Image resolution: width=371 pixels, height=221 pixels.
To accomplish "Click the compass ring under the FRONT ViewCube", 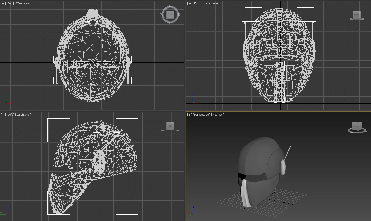I will point(357,19).
